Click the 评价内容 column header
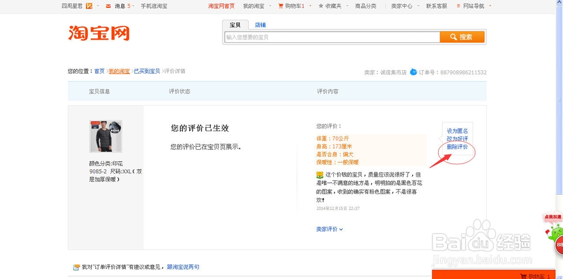This screenshot has width=563, height=279. 328,92
